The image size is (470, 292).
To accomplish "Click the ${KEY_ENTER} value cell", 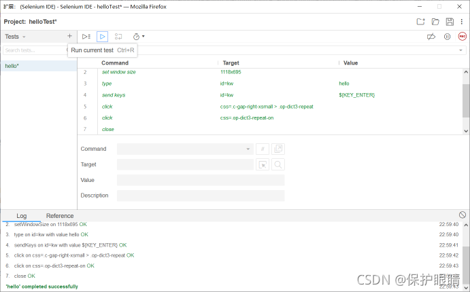I will [x=356, y=95].
